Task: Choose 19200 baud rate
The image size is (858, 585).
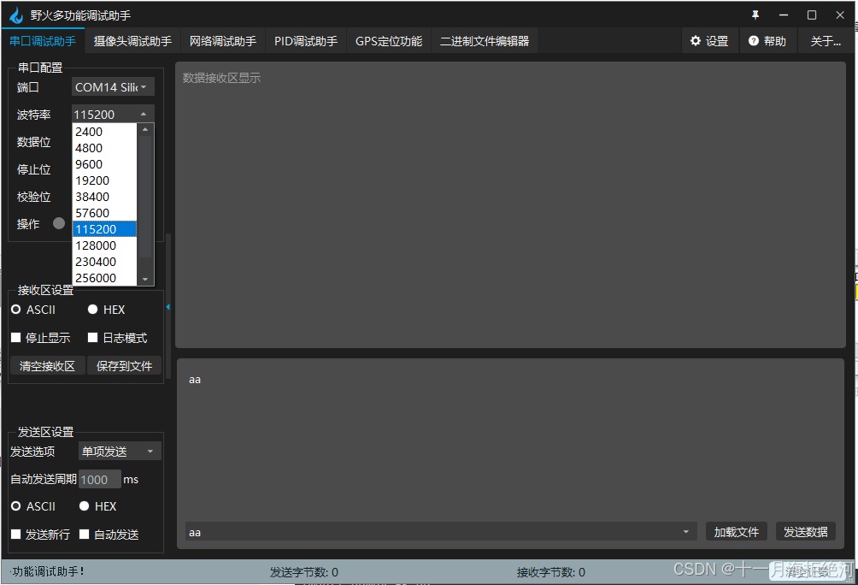Action: tap(104, 180)
